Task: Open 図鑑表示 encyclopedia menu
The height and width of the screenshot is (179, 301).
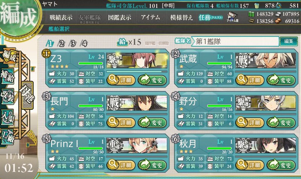Action: coord(119,18)
